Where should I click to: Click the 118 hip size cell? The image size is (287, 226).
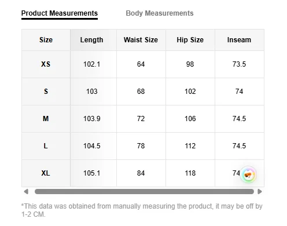190,173
